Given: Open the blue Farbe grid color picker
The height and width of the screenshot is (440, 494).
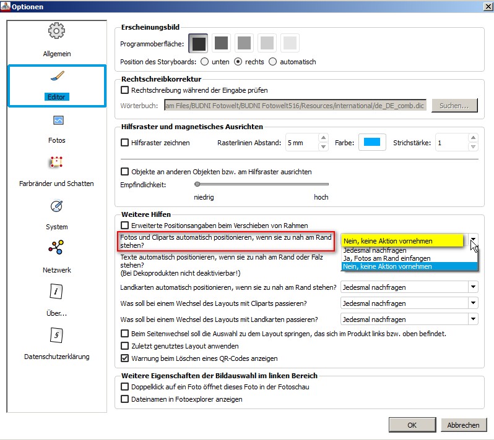Looking at the screenshot, I should (372, 142).
